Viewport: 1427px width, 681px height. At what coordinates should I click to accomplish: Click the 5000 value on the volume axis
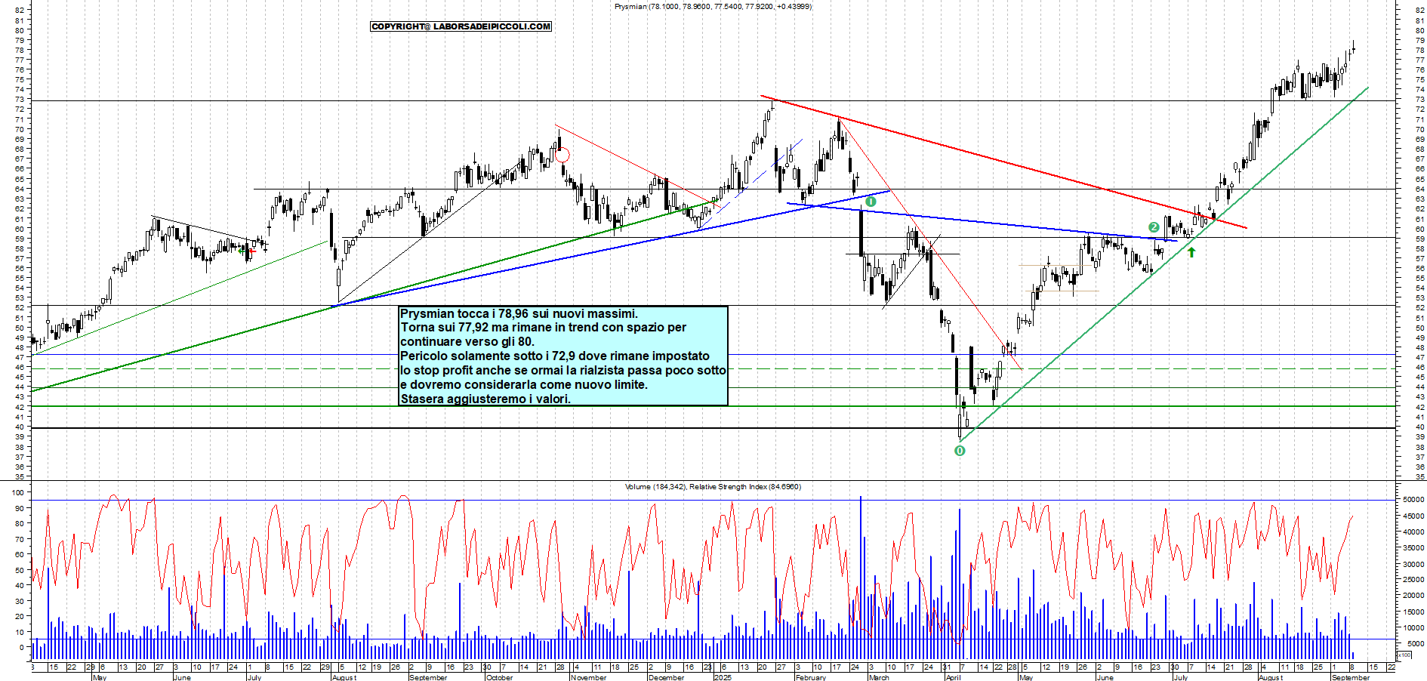(1415, 643)
